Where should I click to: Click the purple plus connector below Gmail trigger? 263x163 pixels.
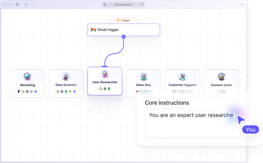(x=124, y=37)
